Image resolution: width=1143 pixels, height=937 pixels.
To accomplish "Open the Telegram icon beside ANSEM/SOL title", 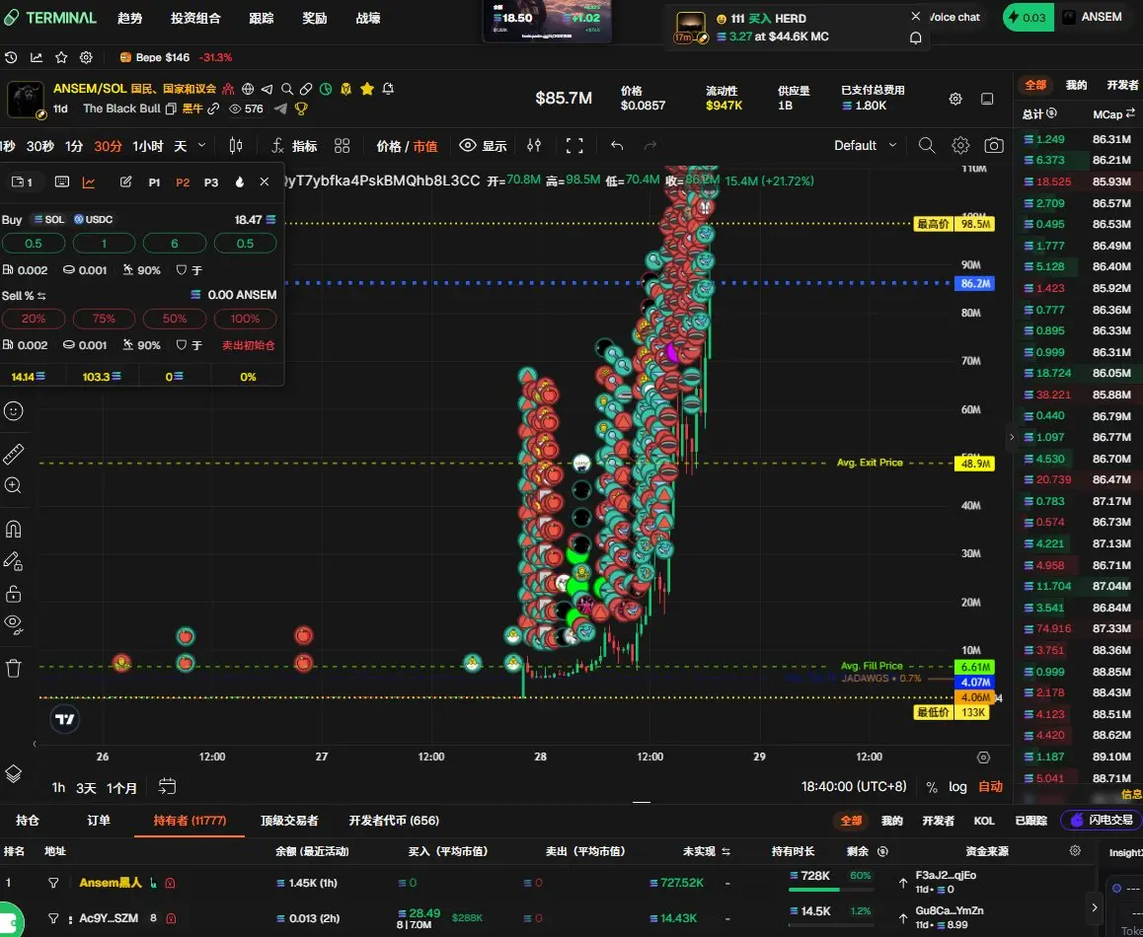I will click(x=267, y=89).
